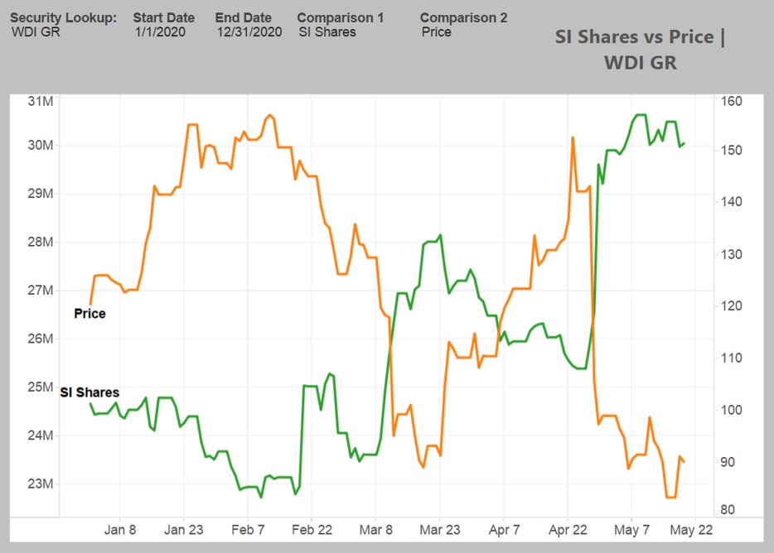Click the Jan 23 date axis label
This screenshot has width=774, height=553.
pos(184,529)
